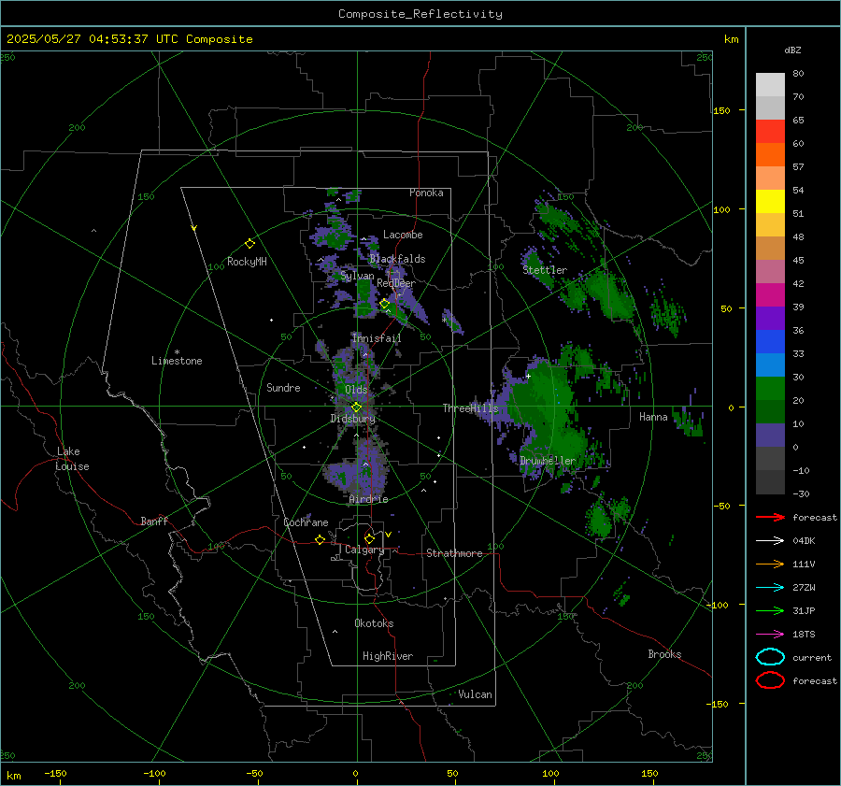841x786 pixels.
Task: Click the 27ZW legend text
Action: (804, 588)
